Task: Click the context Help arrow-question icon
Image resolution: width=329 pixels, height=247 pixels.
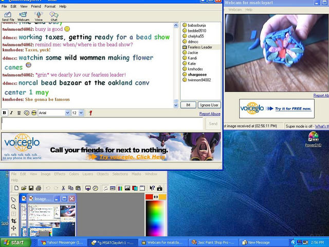Action: [152, 188]
